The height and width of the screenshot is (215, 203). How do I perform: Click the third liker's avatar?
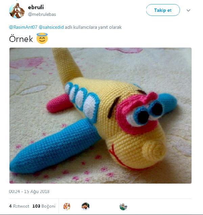click(x=123, y=207)
